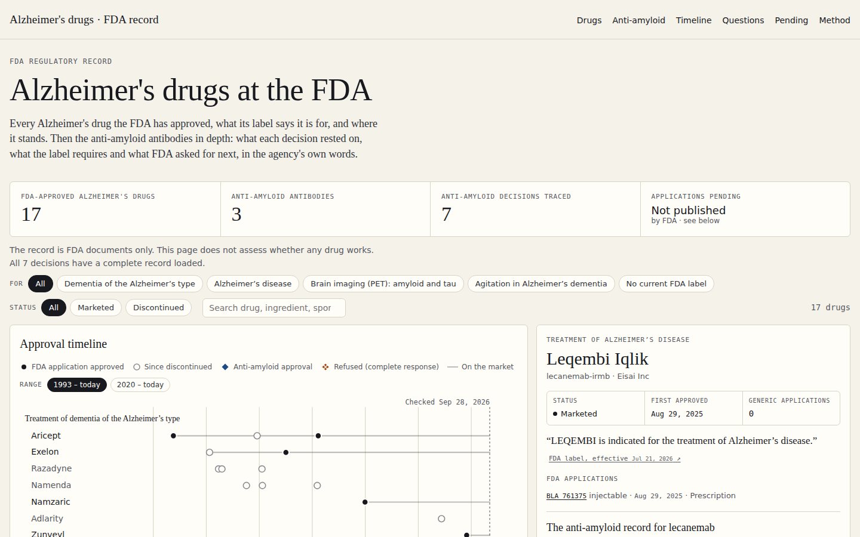Set timeline range to 1993 – today
The height and width of the screenshot is (537, 860).
pyautogui.click(x=77, y=385)
